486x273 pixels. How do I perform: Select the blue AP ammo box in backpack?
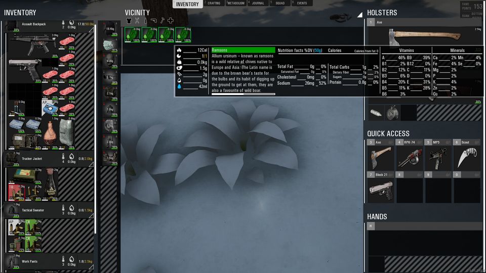tap(50, 108)
